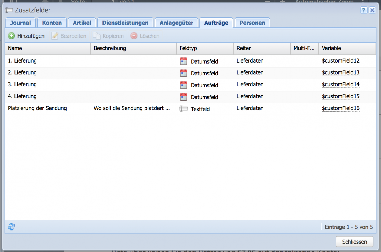The height and width of the screenshot is (252, 381).
Task: Click the green Hinzufügen plus icon
Action: (x=12, y=36)
